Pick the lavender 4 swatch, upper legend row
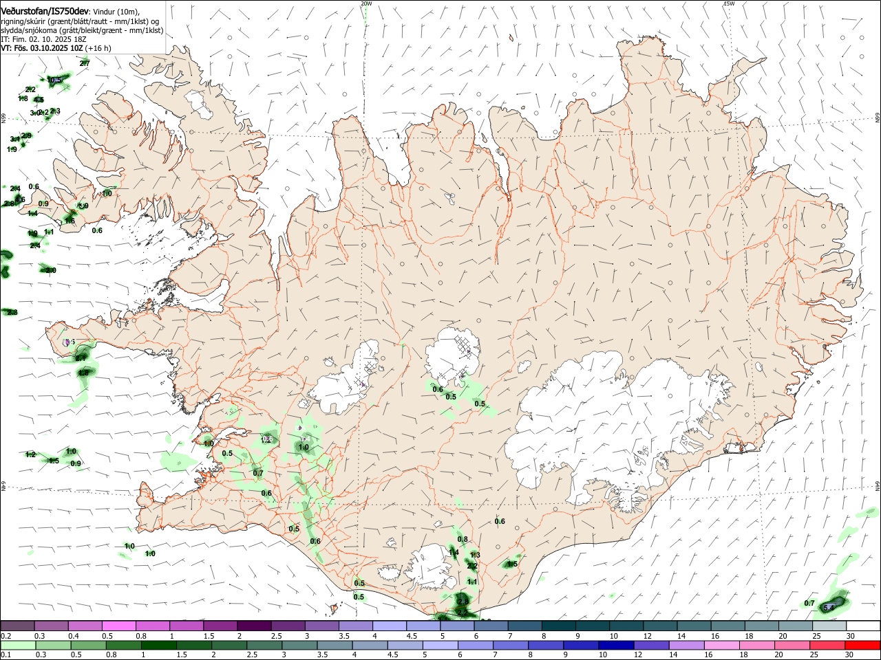This screenshot has height=660, width=881. pyautogui.click(x=388, y=626)
